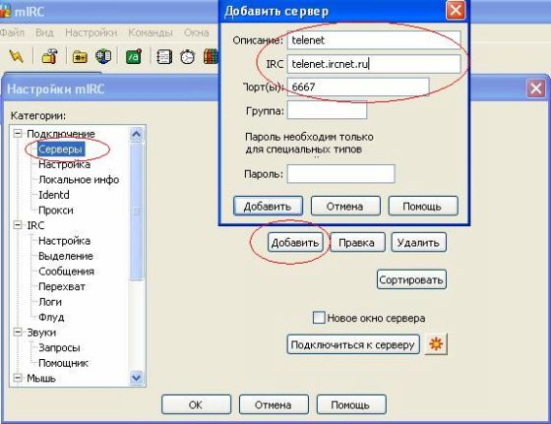Viewport: 551px width, 424px height.
Task: Open the Options hammer toolbar icon
Action: tap(49, 56)
